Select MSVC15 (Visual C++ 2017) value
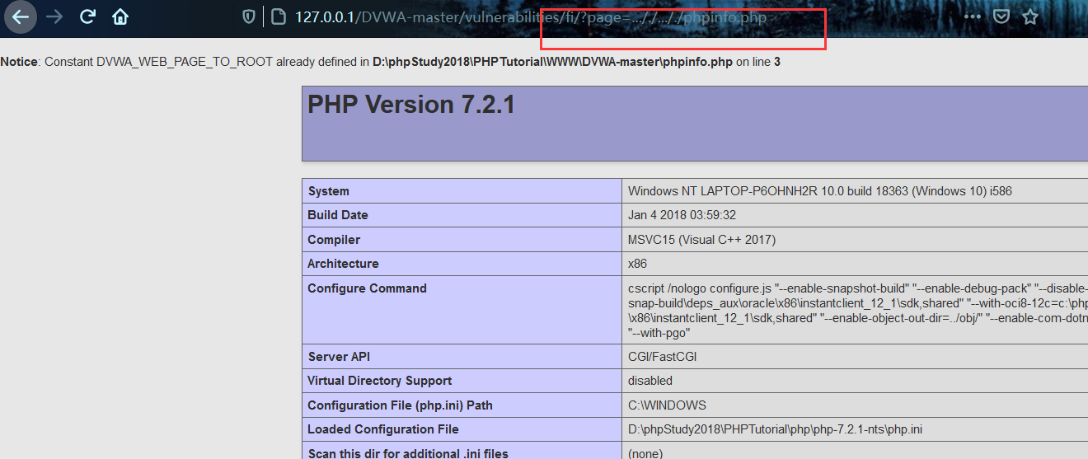 pyautogui.click(x=701, y=240)
